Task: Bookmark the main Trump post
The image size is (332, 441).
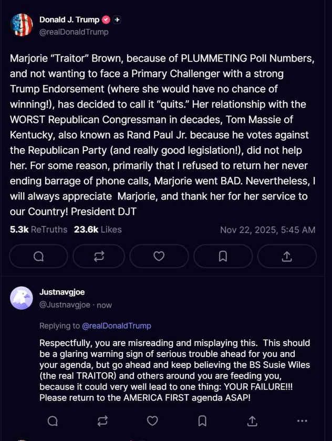Action: 223,256
